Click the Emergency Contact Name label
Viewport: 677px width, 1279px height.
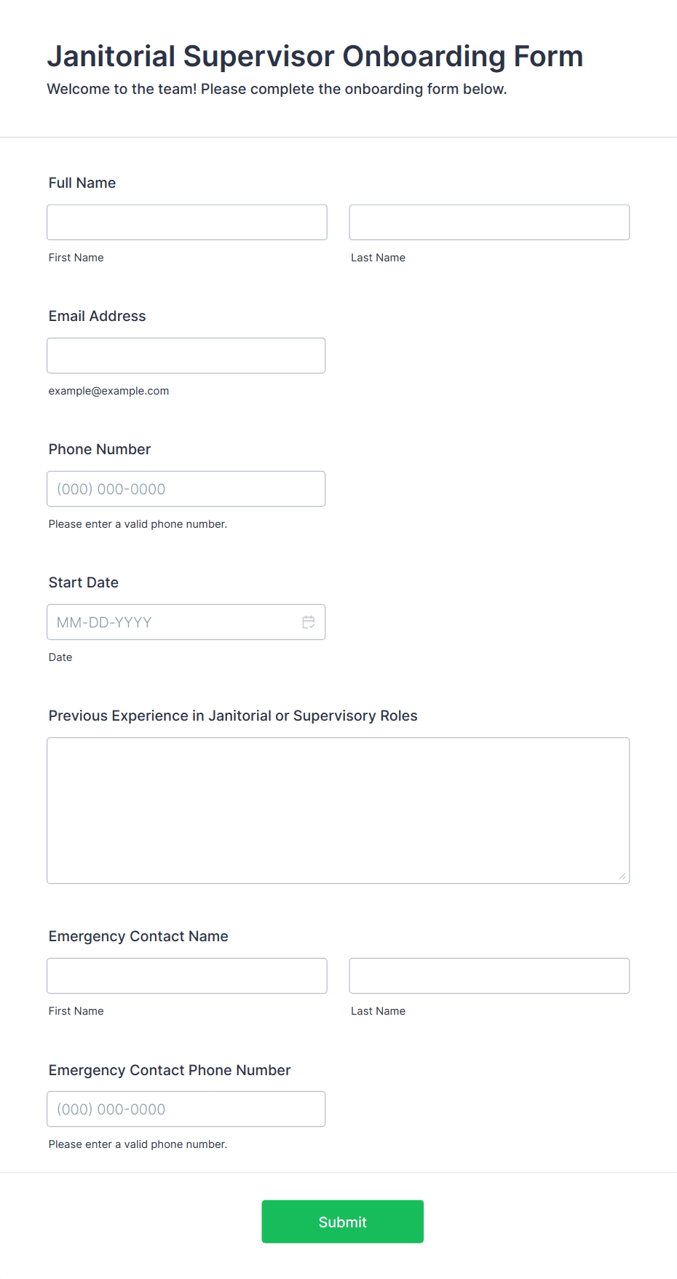[x=138, y=936]
